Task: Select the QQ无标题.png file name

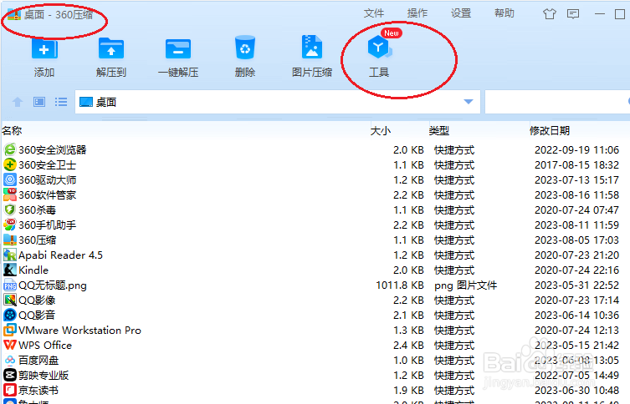Action: click(53, 285)
